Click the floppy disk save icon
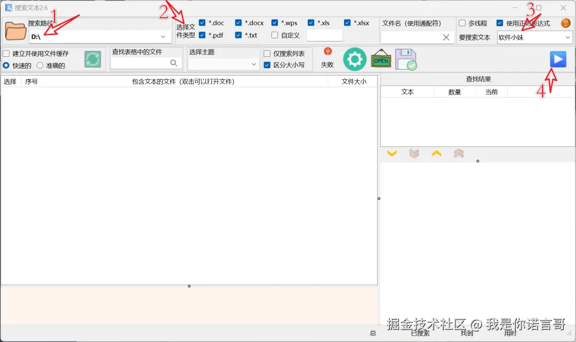Screen dimensions: 576x342 pos(406,60)
